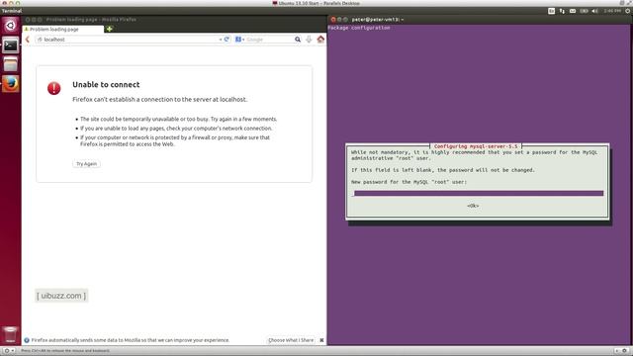Click the search magnifier icon in Firefox
Viewport: 633px width, 356px height.
pos(298,40)
